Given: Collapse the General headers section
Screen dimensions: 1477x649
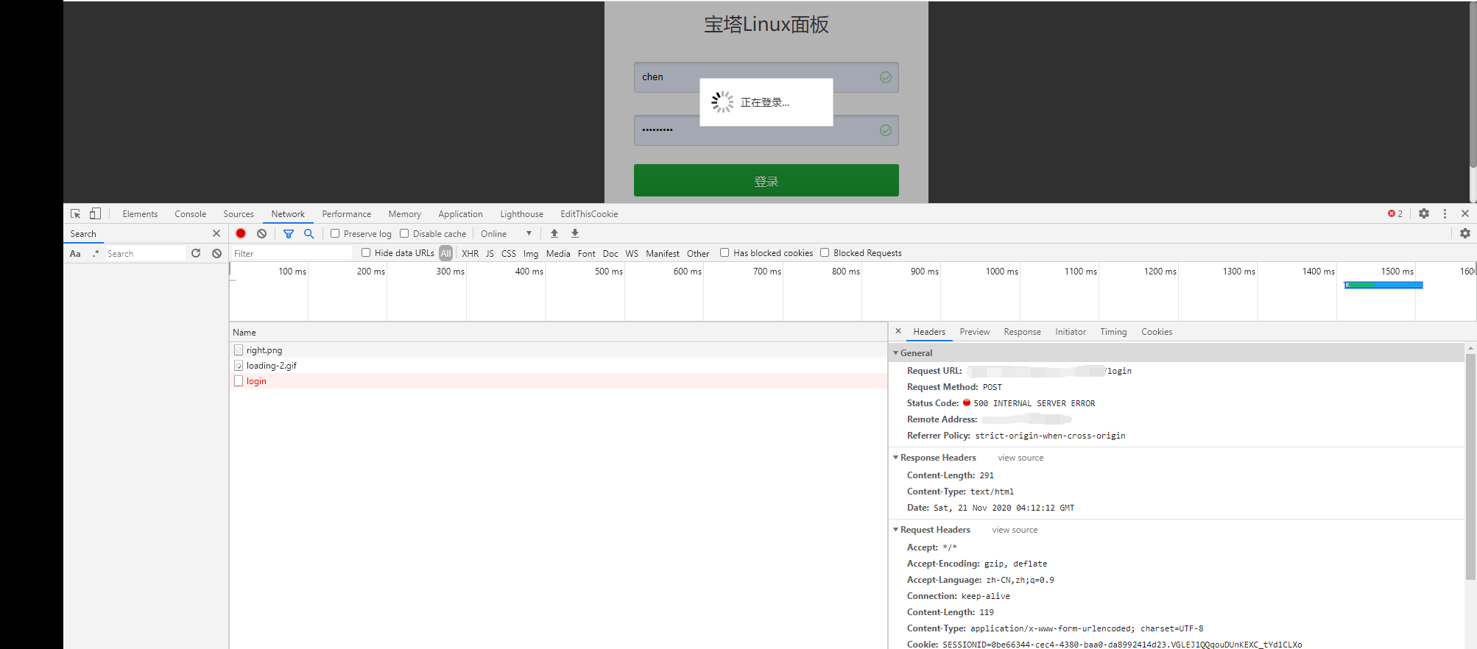Looking at the screenshot, I should [896, 353].
